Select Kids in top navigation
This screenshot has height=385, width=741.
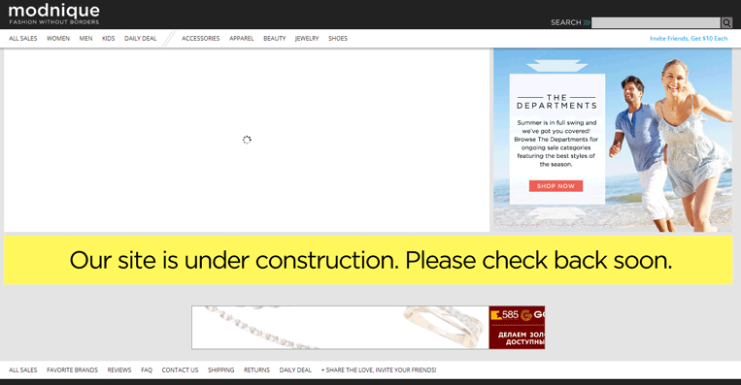coord(108,39)
